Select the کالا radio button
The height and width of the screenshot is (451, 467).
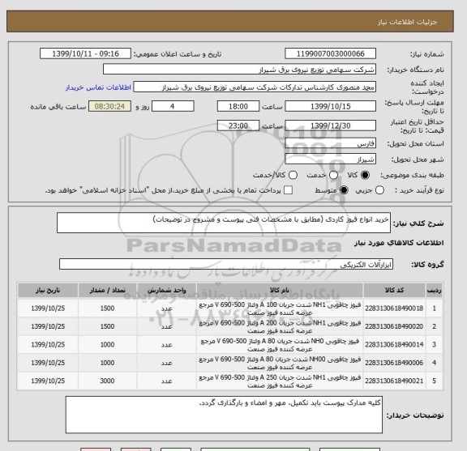(x=365, y=175)
